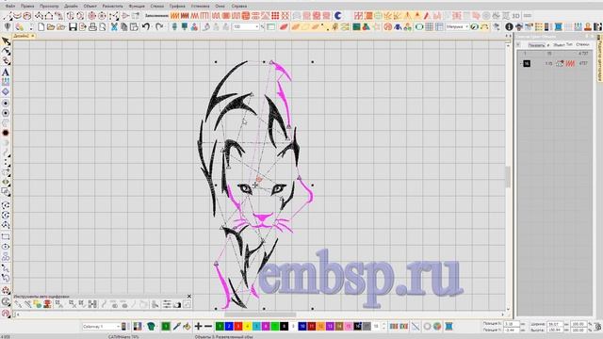Open the Метрика units dropdown
Image resolution: width=603 pixels, height=339 pixels.
point(457,27)
